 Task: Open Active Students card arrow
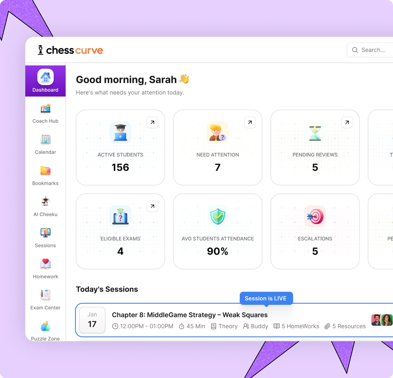pos(152,122)
